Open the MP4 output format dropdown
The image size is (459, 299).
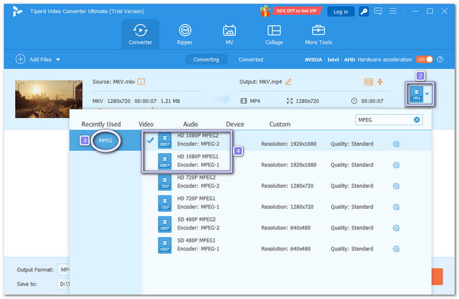[428, 94]
